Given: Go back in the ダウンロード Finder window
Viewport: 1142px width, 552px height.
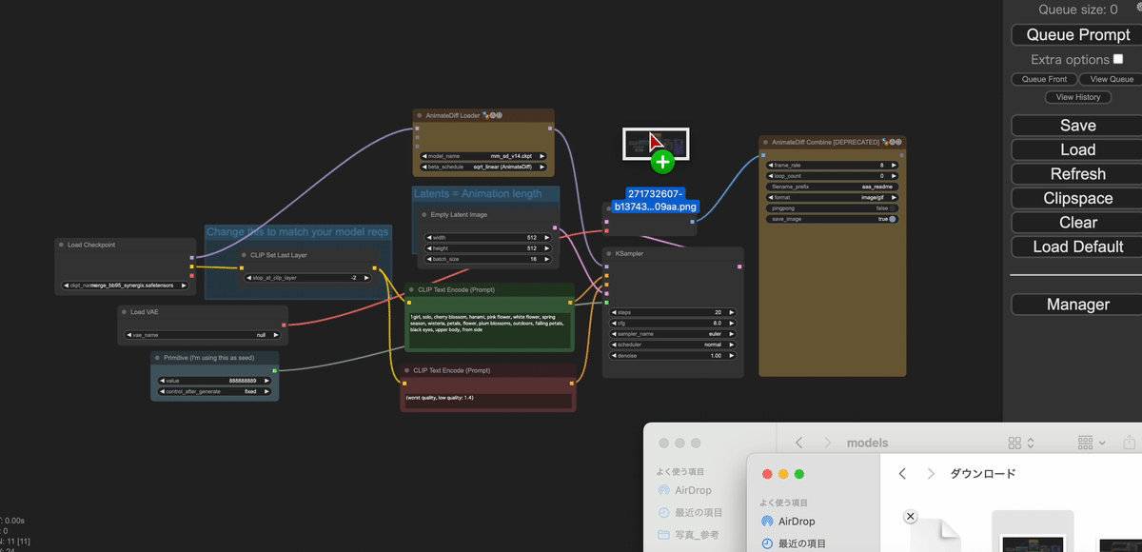Looking at the screenshot, I should point(902,473).
